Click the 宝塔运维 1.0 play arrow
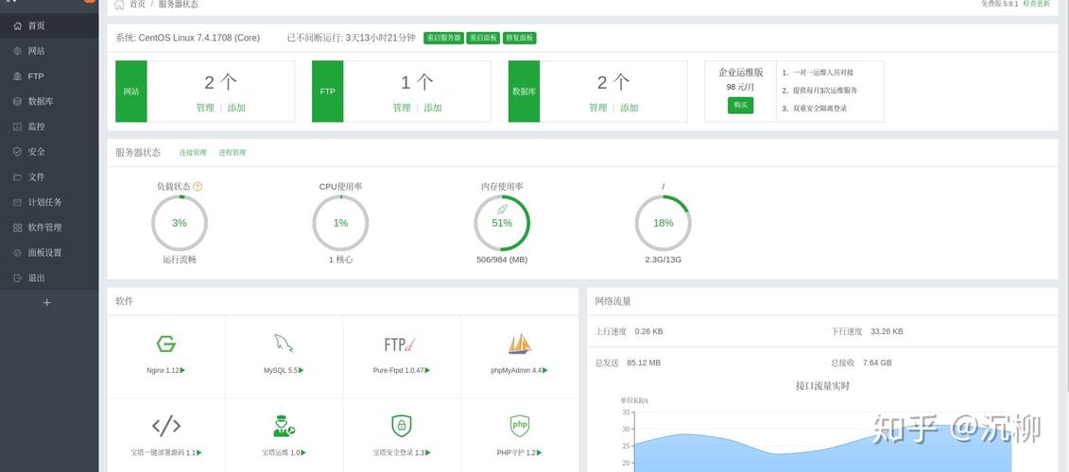The height and width of the screenshot is (472, 1069). coord(303,452)
